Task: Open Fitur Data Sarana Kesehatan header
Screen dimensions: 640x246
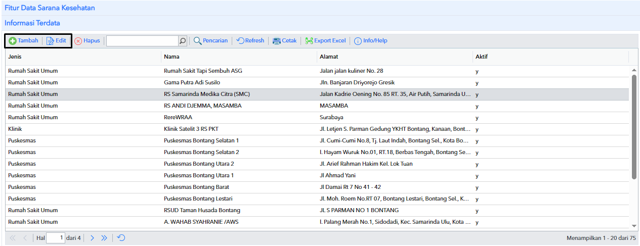Action: pyautogui.click(x=320, y=8)
